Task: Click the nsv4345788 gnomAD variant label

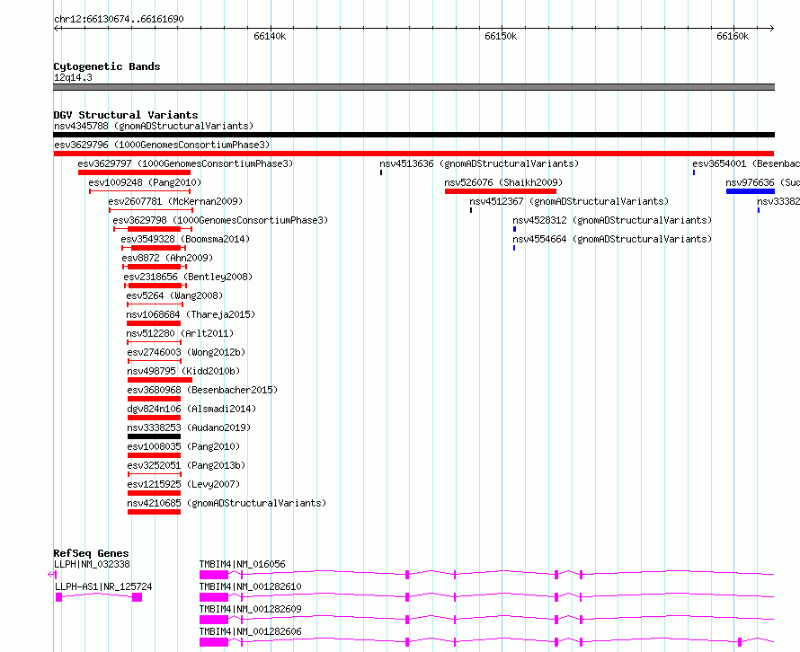Action: click(154, 126)
